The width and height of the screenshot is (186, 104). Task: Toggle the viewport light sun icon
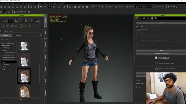pyautogui.click(x=103, y=7)
